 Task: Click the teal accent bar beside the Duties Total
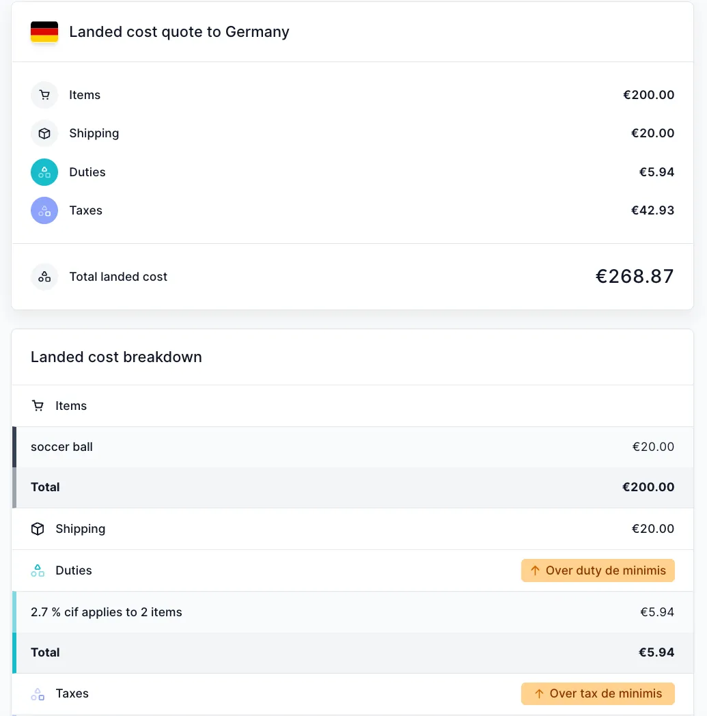14,652
